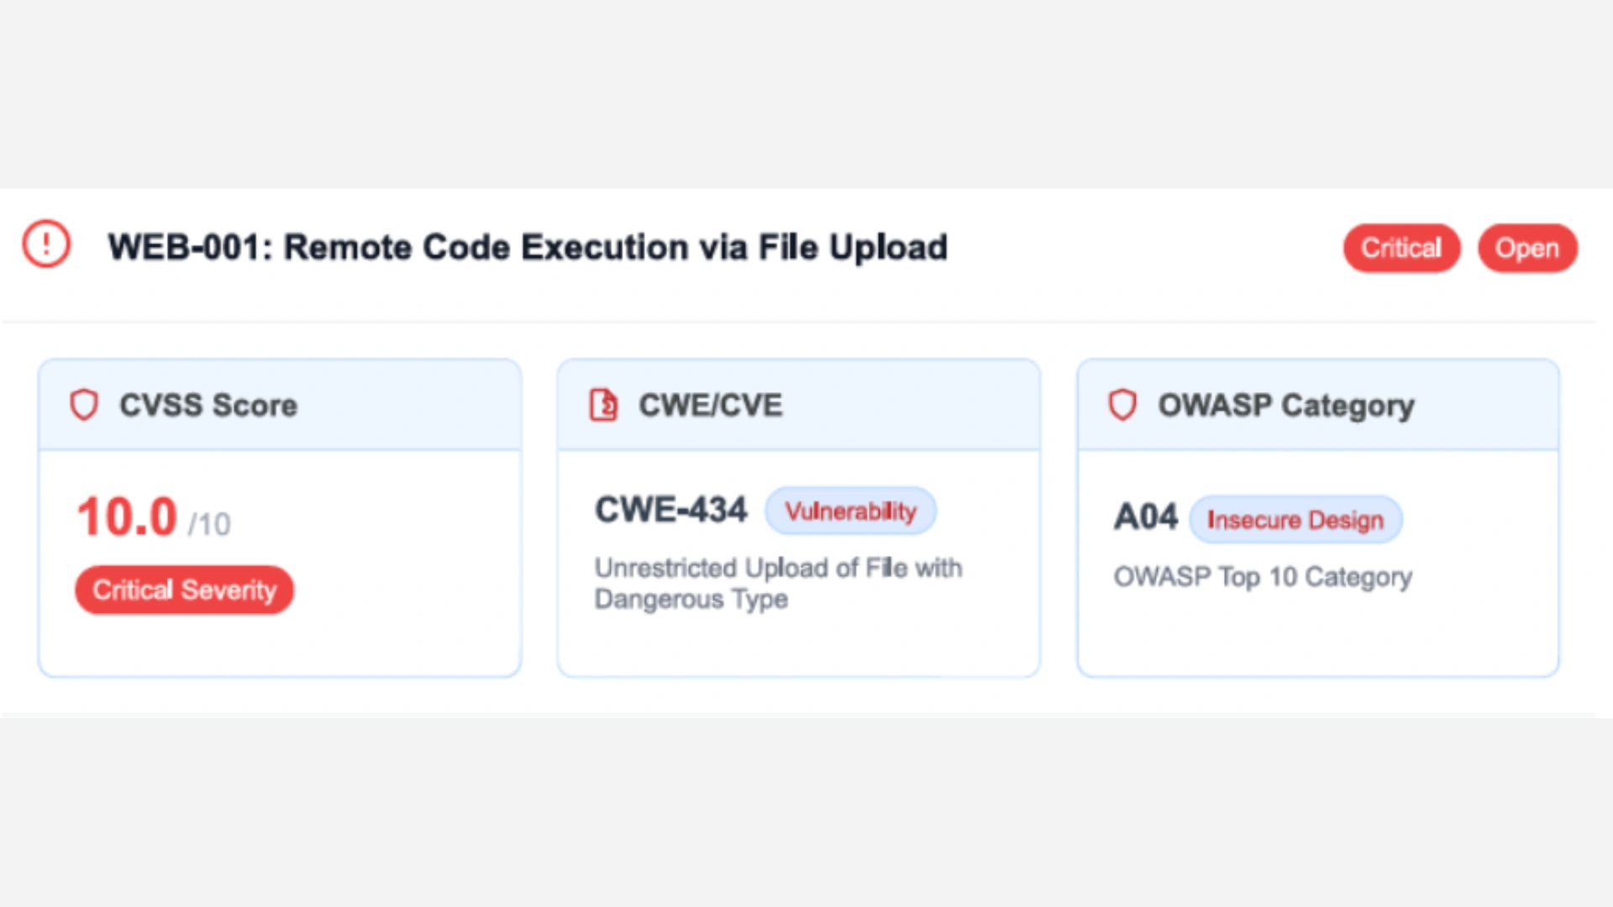This screenshot has width=1613, height=907.
Task: Click the OWASP Category shield icon
Action: pos(1122,405)
